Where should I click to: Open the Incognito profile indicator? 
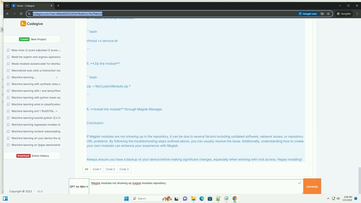(x=344, y=14)
